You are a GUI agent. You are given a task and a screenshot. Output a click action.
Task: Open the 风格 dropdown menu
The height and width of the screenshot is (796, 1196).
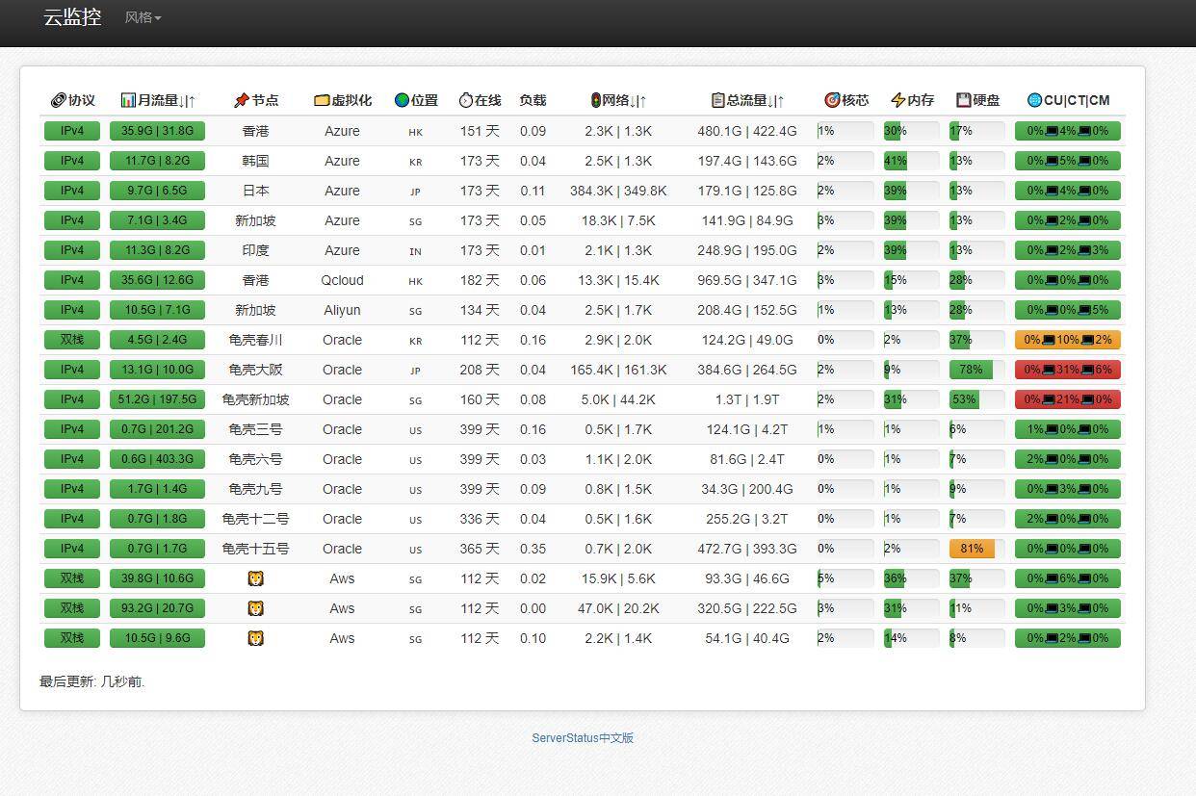point(143,17)
